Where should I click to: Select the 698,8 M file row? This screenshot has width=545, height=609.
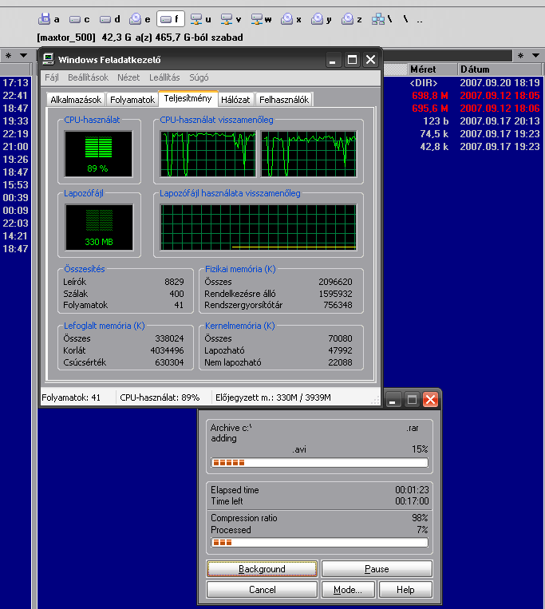tap(464, 96)
